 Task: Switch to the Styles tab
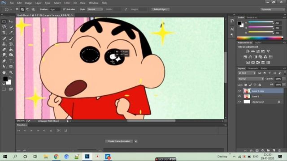258,43
